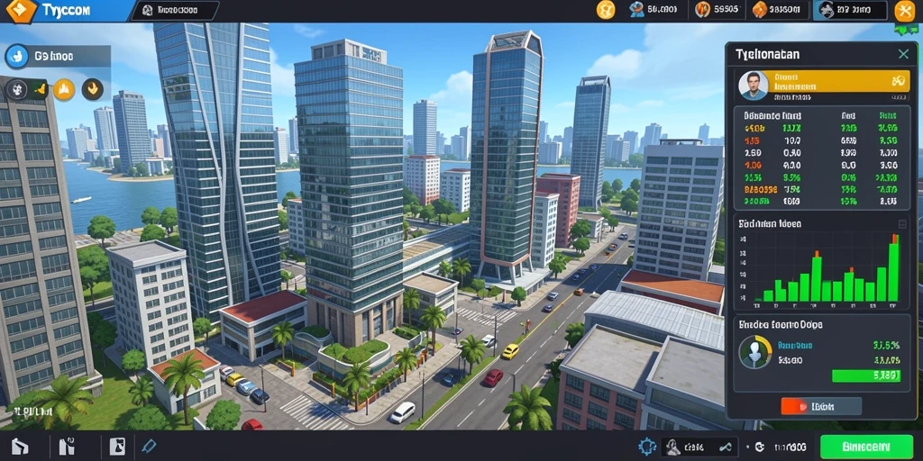This screenshot has height=461, width=923.
Task: Click the blue gear icon in bottom bar
Action: tap(647, 447)
